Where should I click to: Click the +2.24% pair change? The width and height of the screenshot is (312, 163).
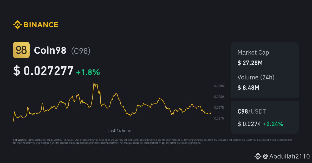coord(273,124)
